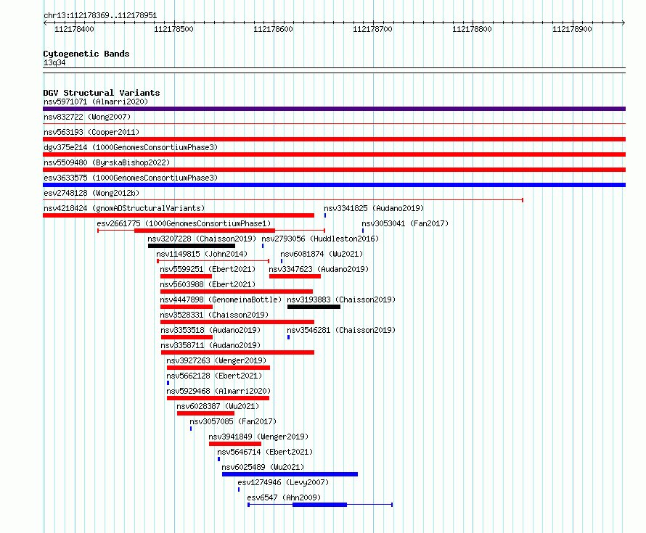Select nsv5599251 (Ebert2021) variant label
Viewport: 646px width, 533px height.
[208, 269]
